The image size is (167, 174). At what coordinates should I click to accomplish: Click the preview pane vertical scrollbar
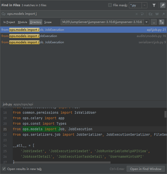tap(166, 114)
